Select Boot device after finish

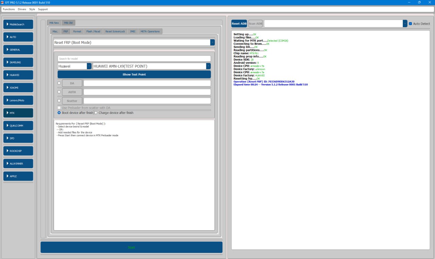(x=59, y=113)
